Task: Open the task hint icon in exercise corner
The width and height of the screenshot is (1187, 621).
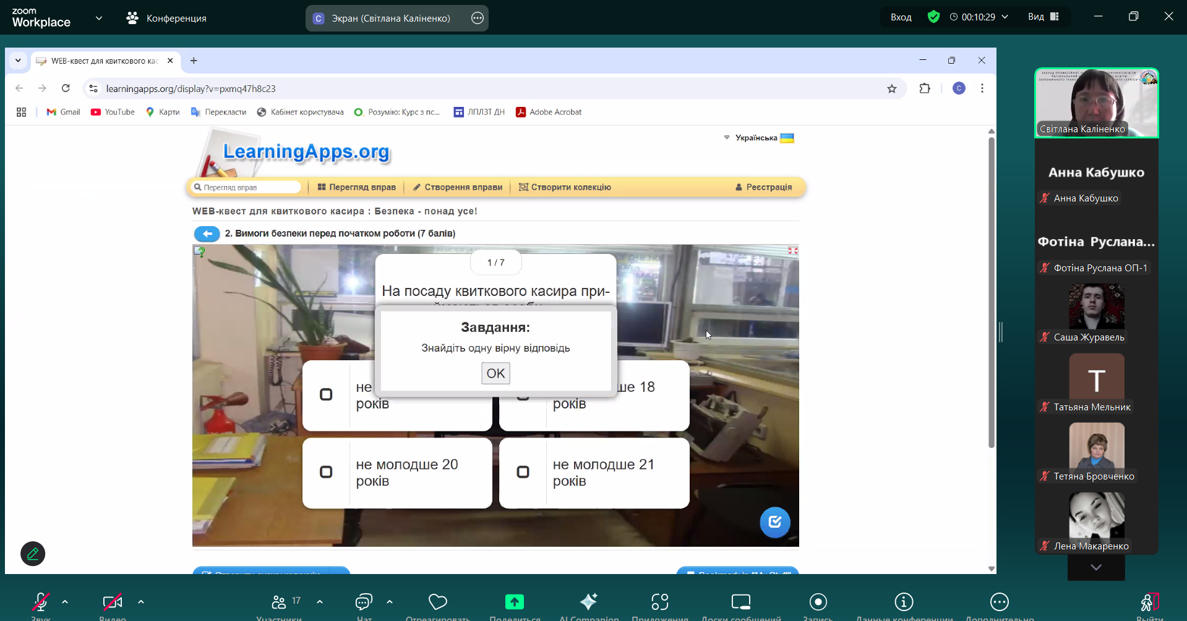Action: coord(200,251)
